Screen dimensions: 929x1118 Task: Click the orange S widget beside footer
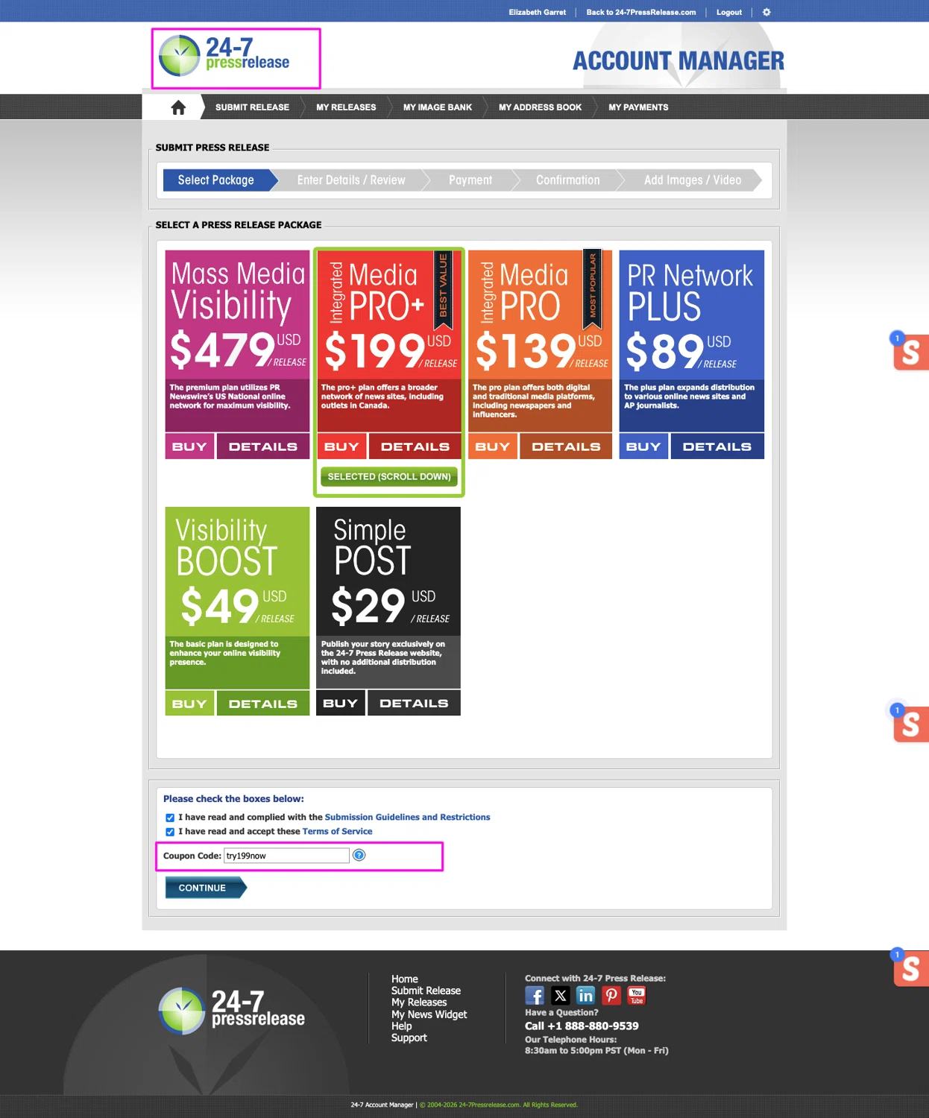tap(910, 968)
